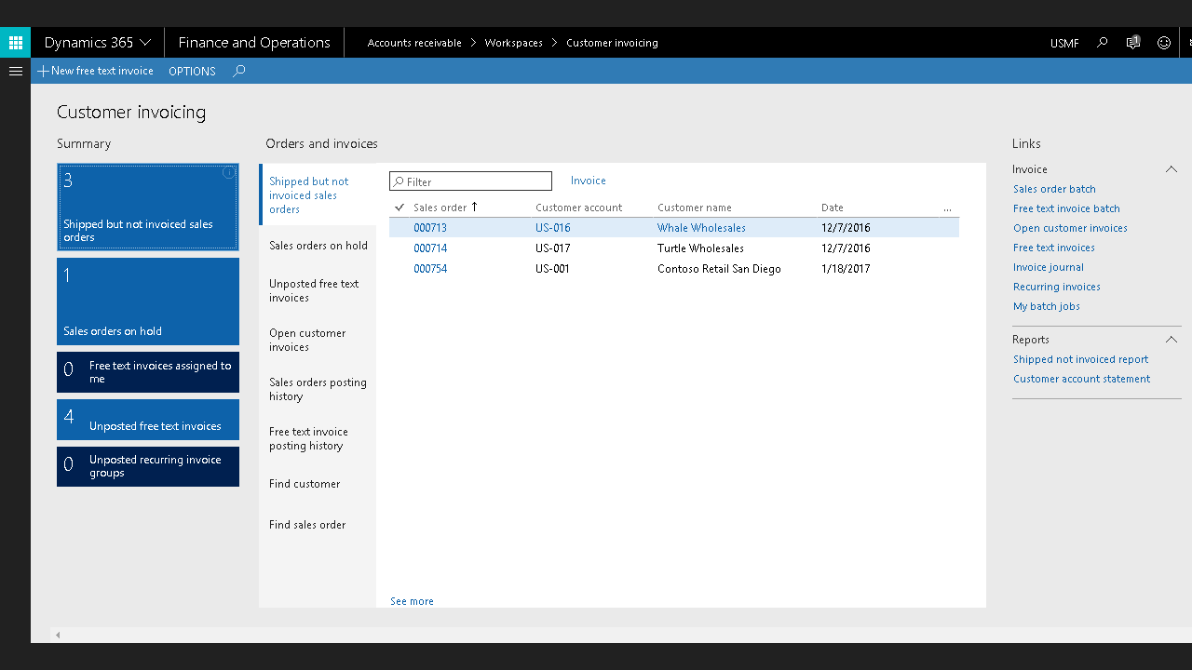This screenshot has width=1192, height=670.
Task: Open the OPTIONS action tab
Action: point(192,71)
